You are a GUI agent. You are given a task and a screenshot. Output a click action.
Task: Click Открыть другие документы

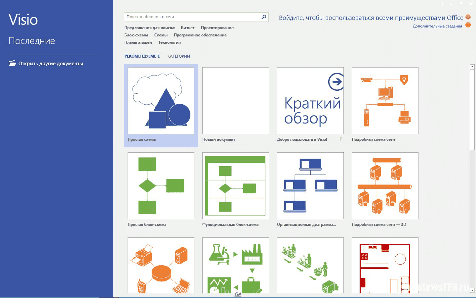click(x=51, y=64)
